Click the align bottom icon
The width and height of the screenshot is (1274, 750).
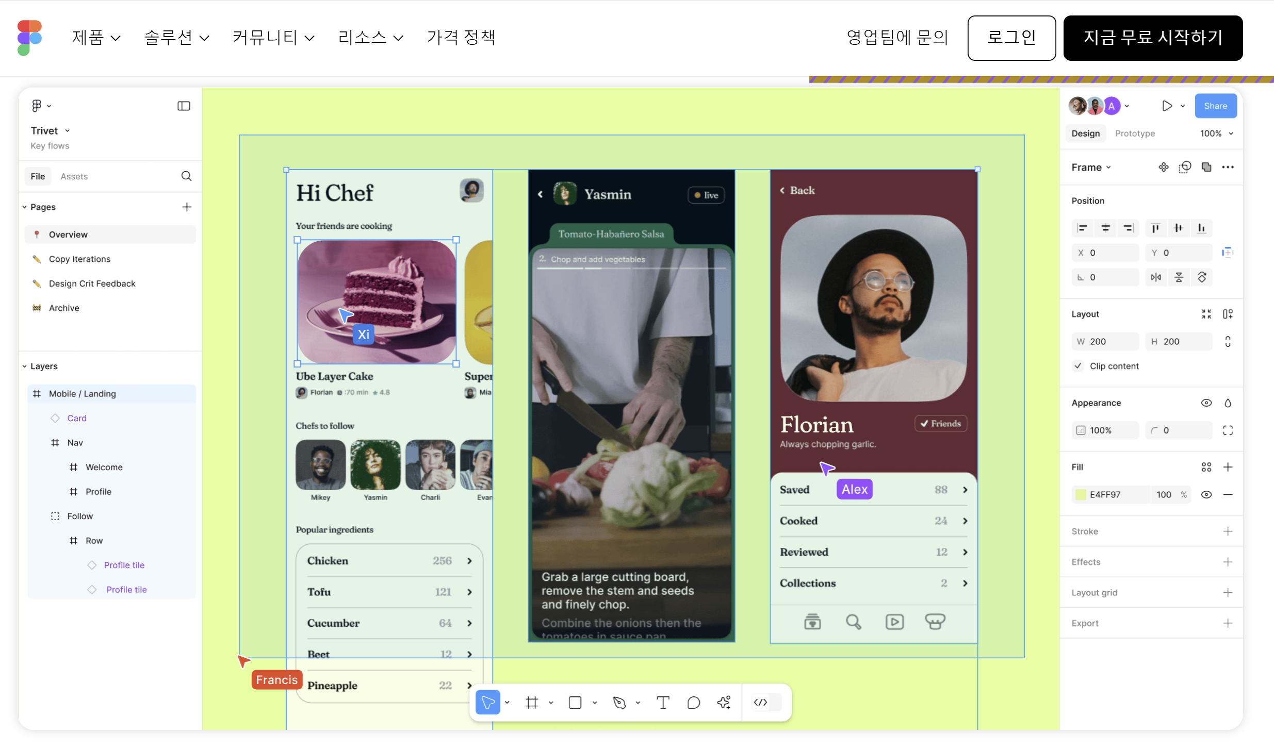click(x=1201, y=228)
